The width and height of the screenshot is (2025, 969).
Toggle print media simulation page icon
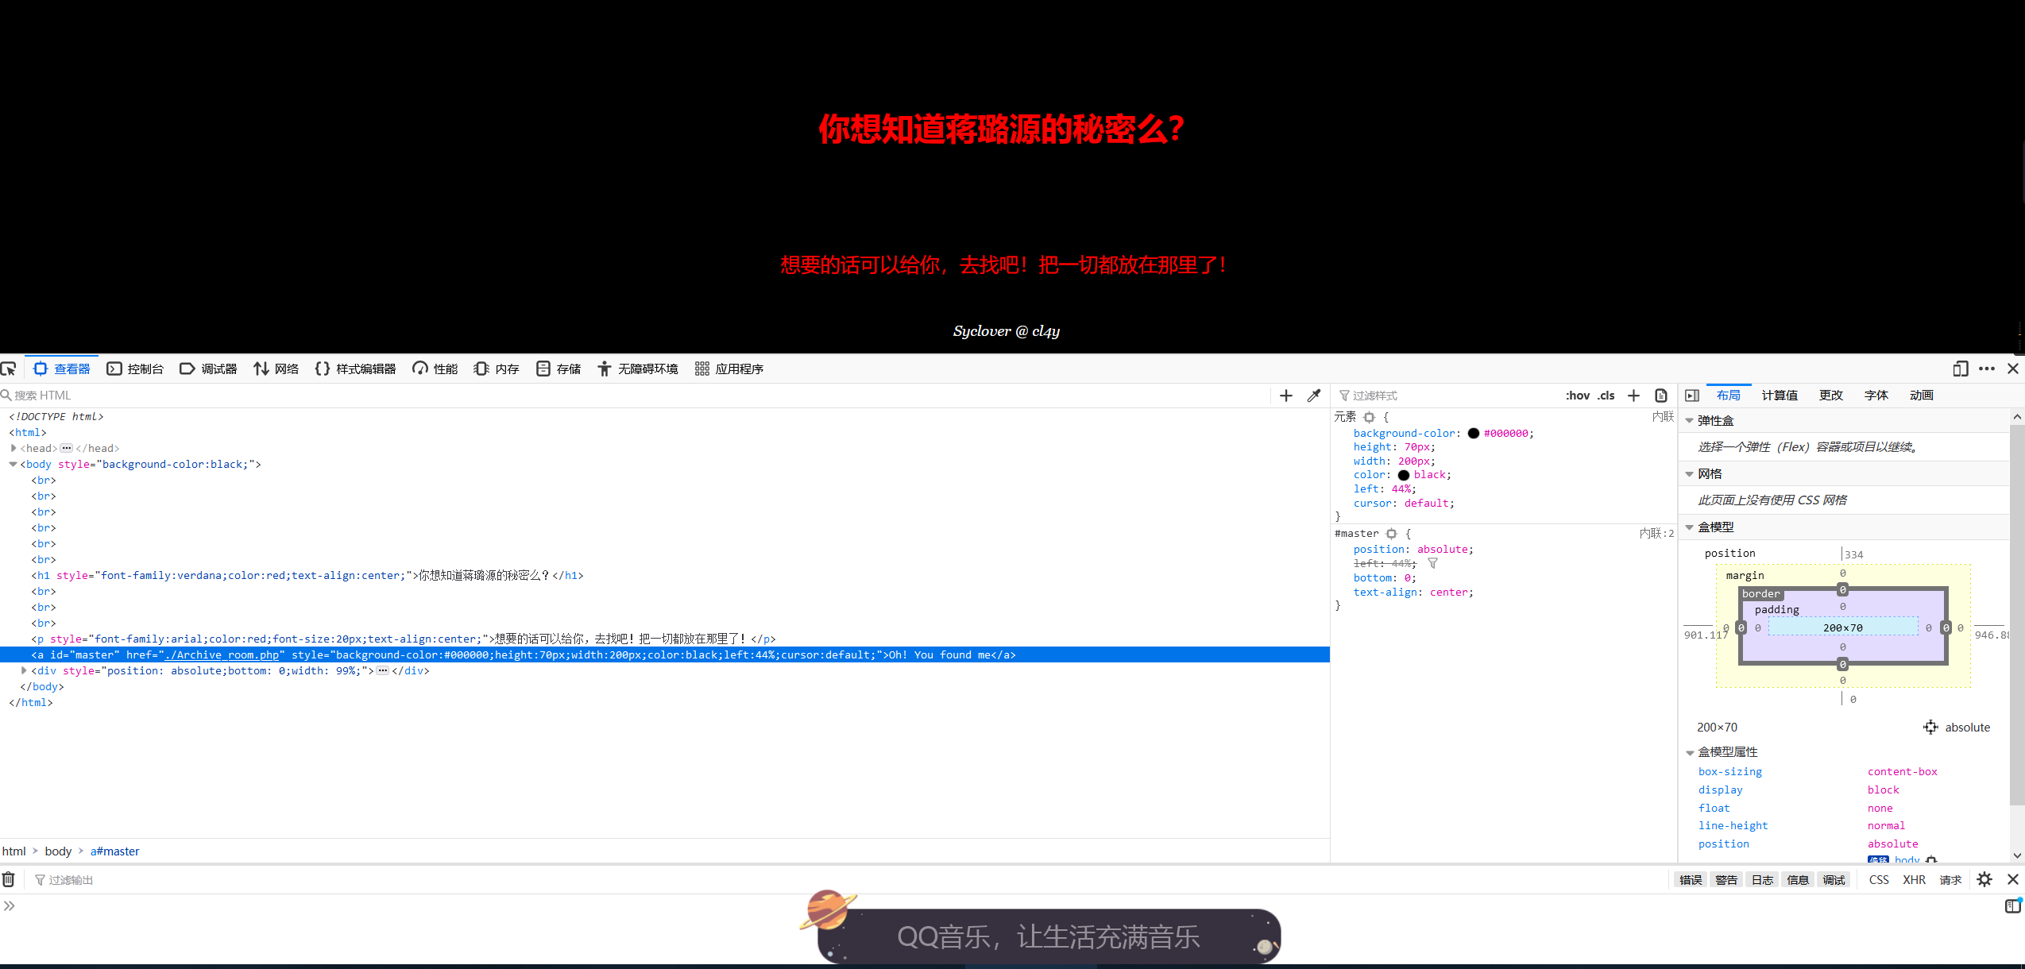(x=1661, y=396)
